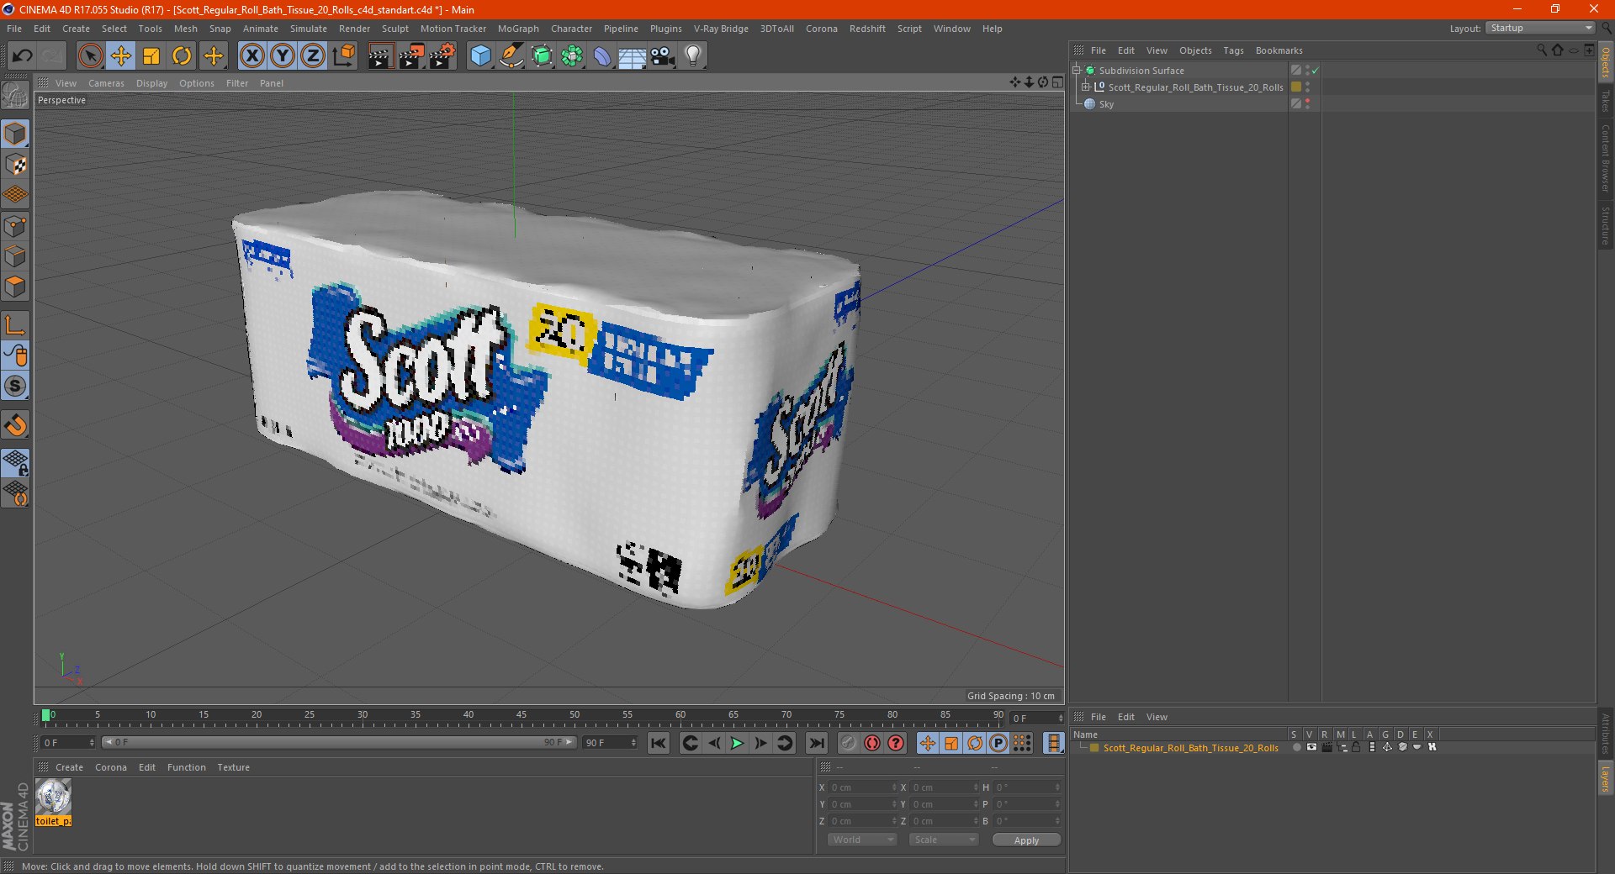Add a Cube primitive object
The height and width of the screenshot is (874, 1615).
(x=480, y=56)
